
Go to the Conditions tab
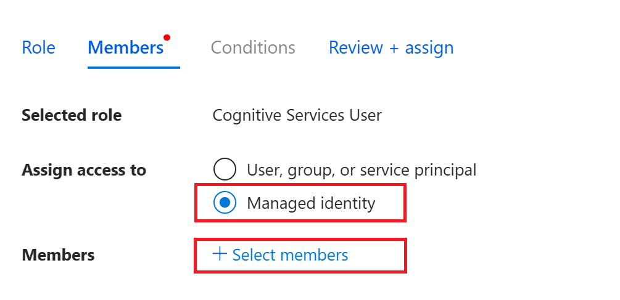pyautogui.click(x=253, y=47)
